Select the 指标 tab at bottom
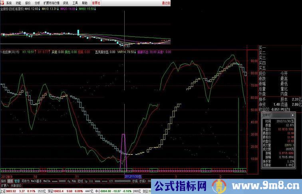Viewport: 302px width, 194px height. pos(4,181)
